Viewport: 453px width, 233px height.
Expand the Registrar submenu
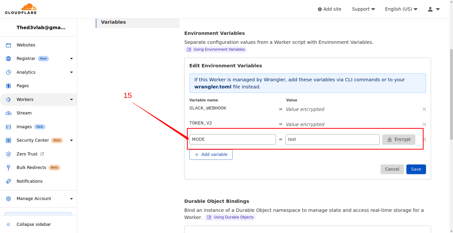coord(72,59)
